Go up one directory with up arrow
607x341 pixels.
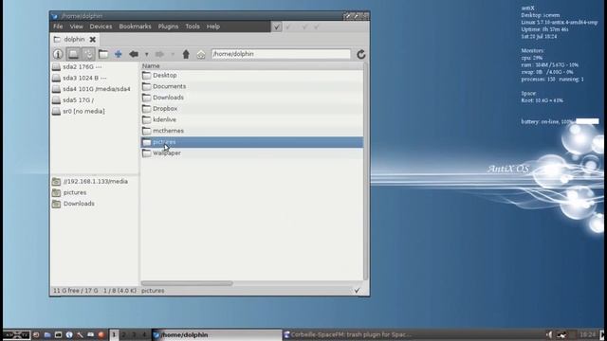(x=186, y=54)
